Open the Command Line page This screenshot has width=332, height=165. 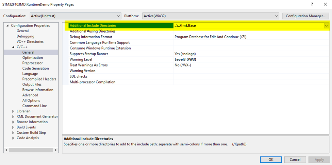click(x=34, y=106)
